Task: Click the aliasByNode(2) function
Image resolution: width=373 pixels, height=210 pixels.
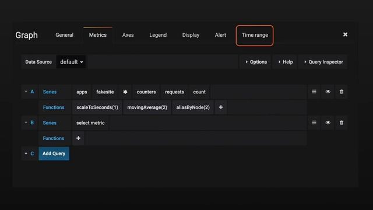Action: pyautogui.click(x=193, y=107)
